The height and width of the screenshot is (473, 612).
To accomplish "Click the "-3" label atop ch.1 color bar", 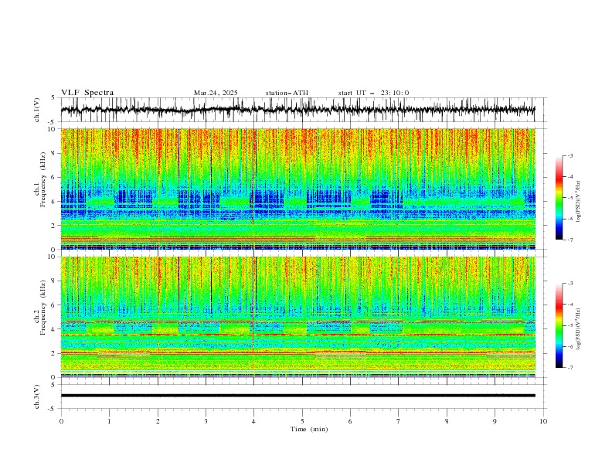I will [x=570, y=155].
